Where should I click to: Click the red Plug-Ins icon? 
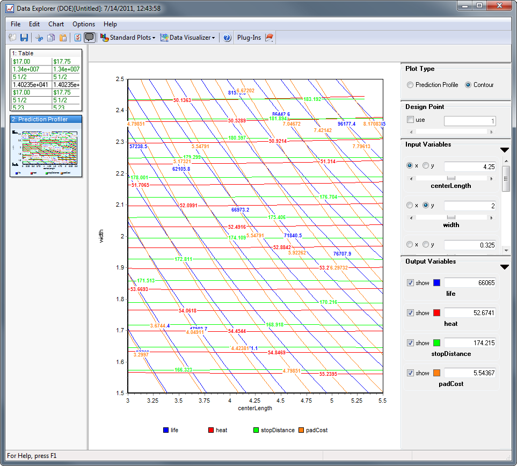pos(270,38)
